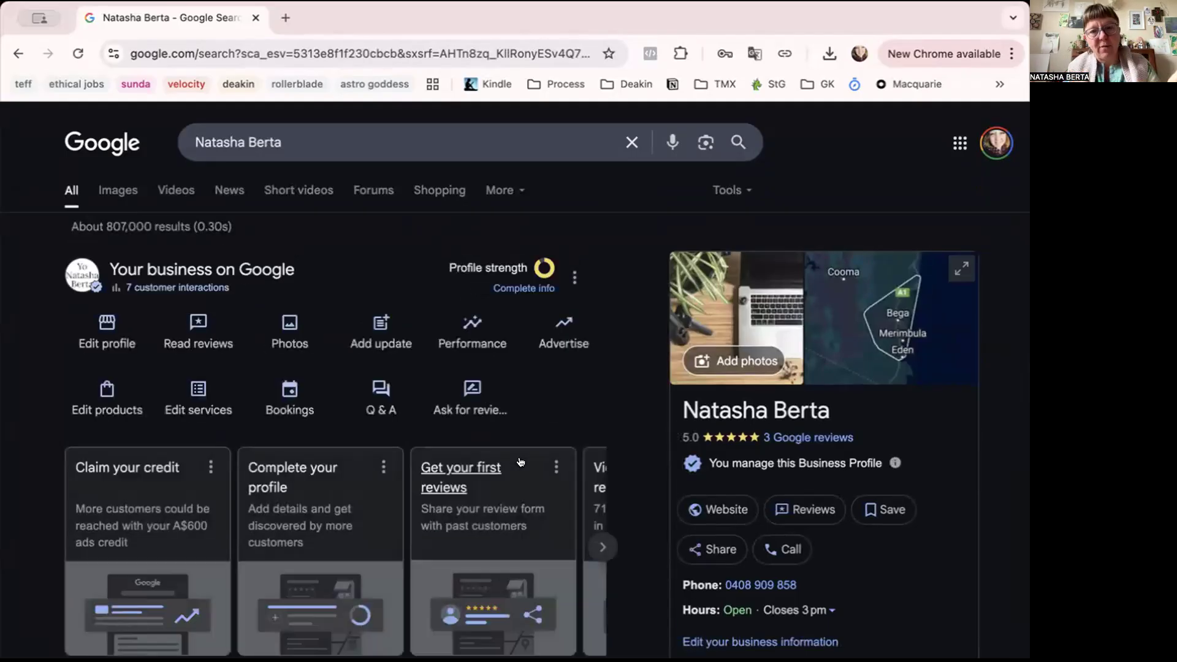Expand the map in the knowledge panel
The height and width of the screenshot is (662, 1177).
point(961,268)
